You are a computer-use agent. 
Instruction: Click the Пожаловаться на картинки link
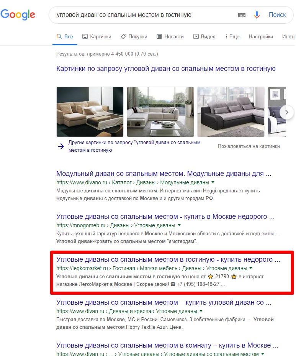tap(249, 146)
